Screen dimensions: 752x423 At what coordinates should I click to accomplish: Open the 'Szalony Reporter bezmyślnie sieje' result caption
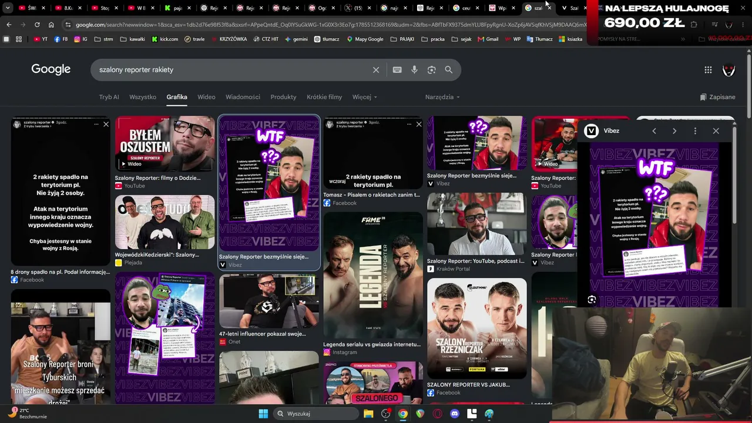[264, 257]
